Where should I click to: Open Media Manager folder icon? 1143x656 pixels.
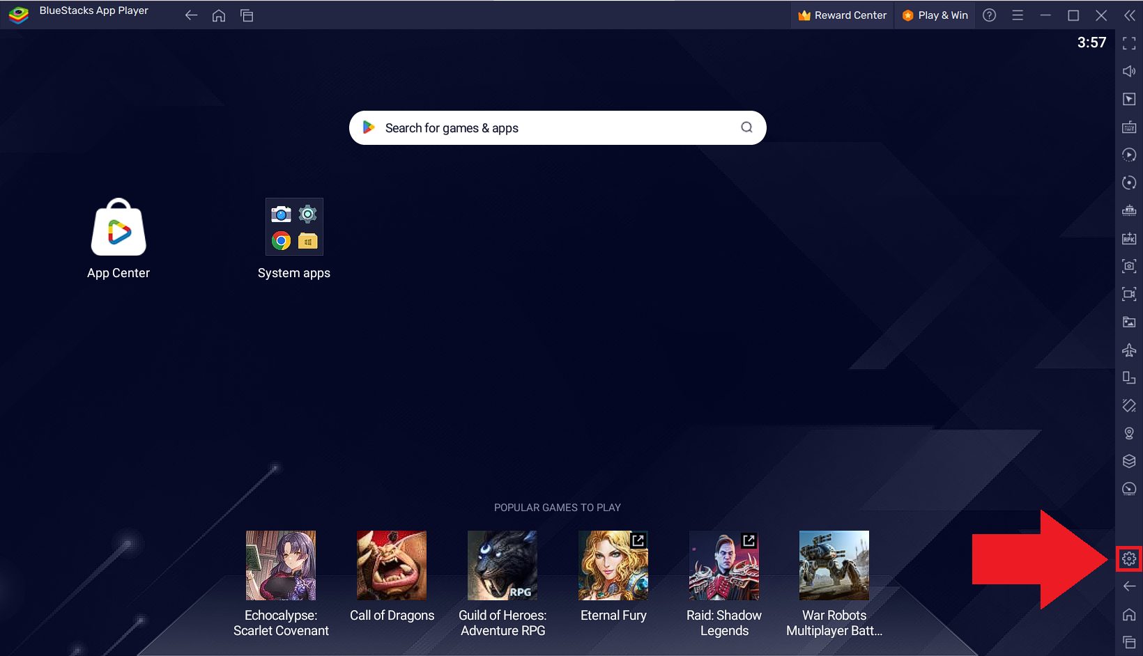click(1129, 322)
